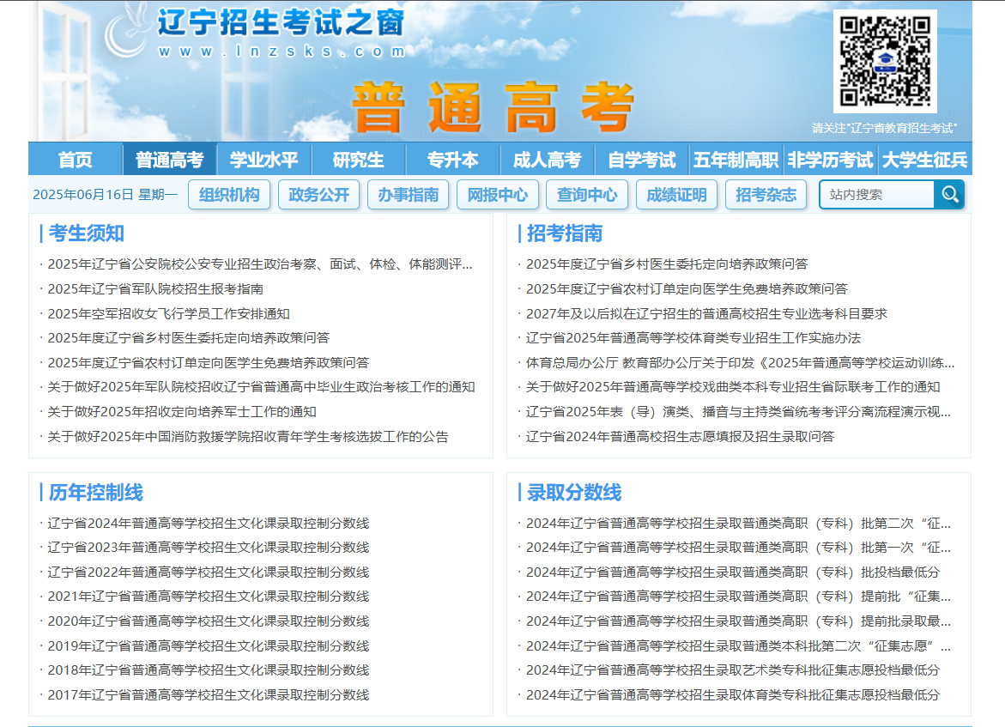Open the 自学考试 menu item

click(641, 160)
